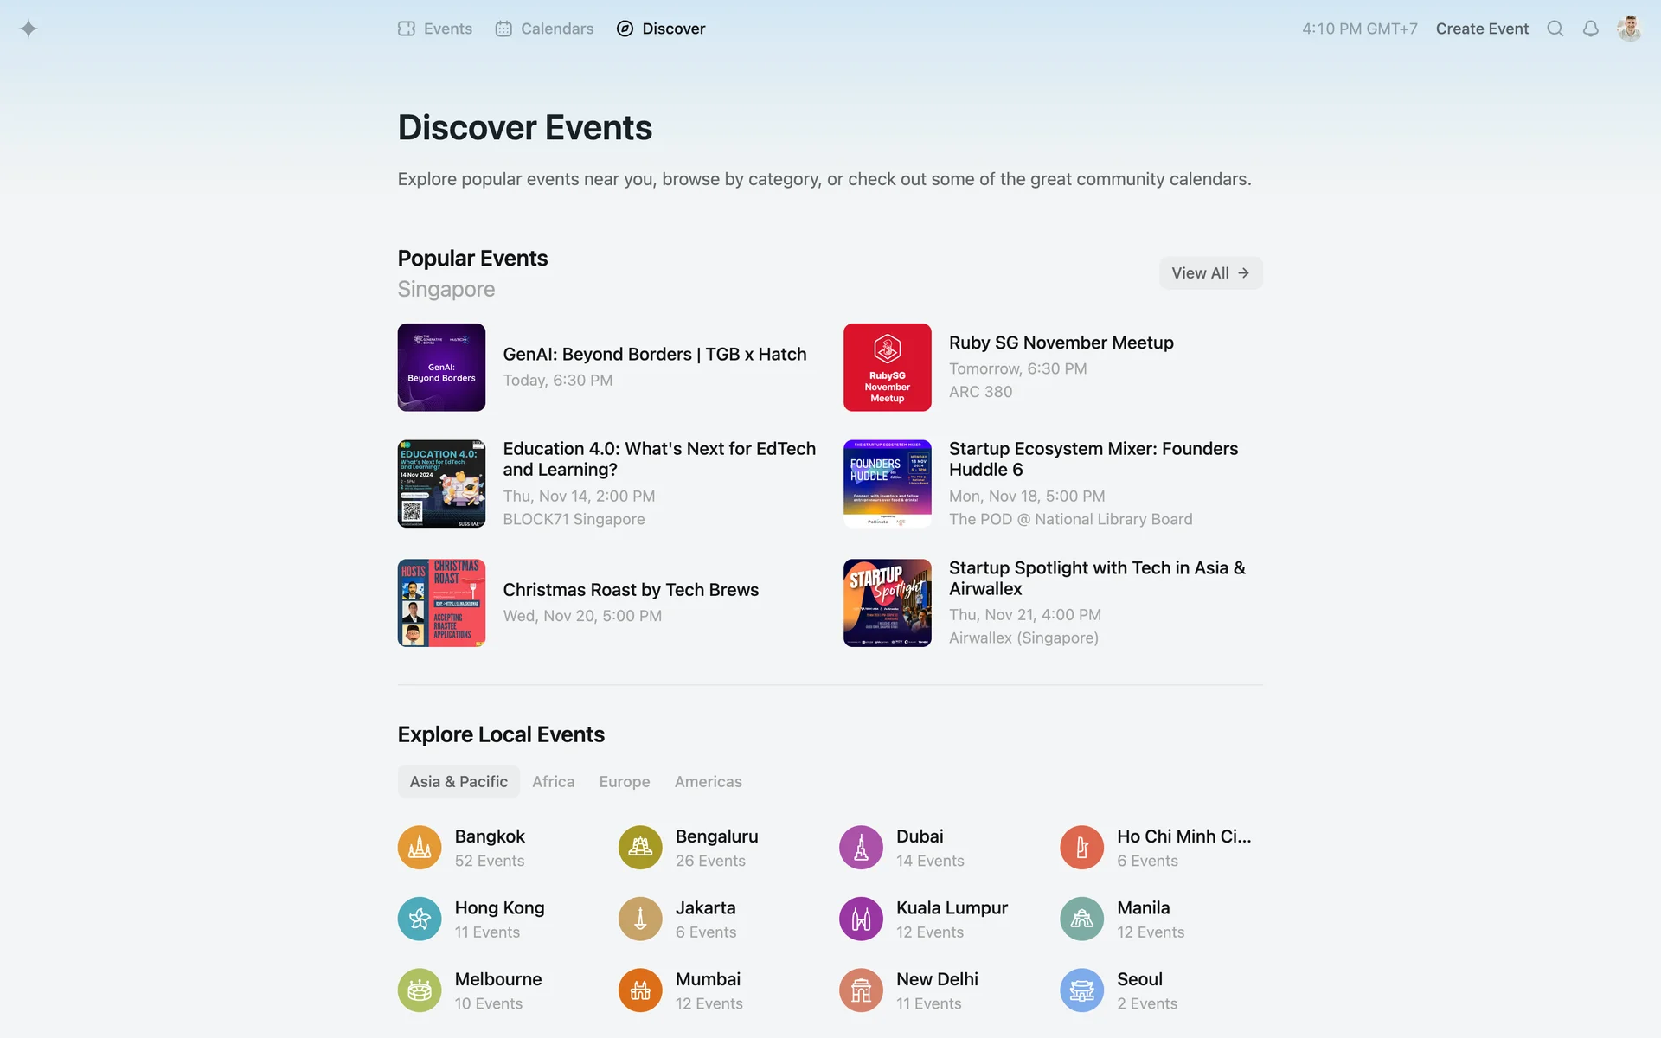1661x1038 pixels.
Task: Select the Mumbai city icon
Action: point(640,990)
